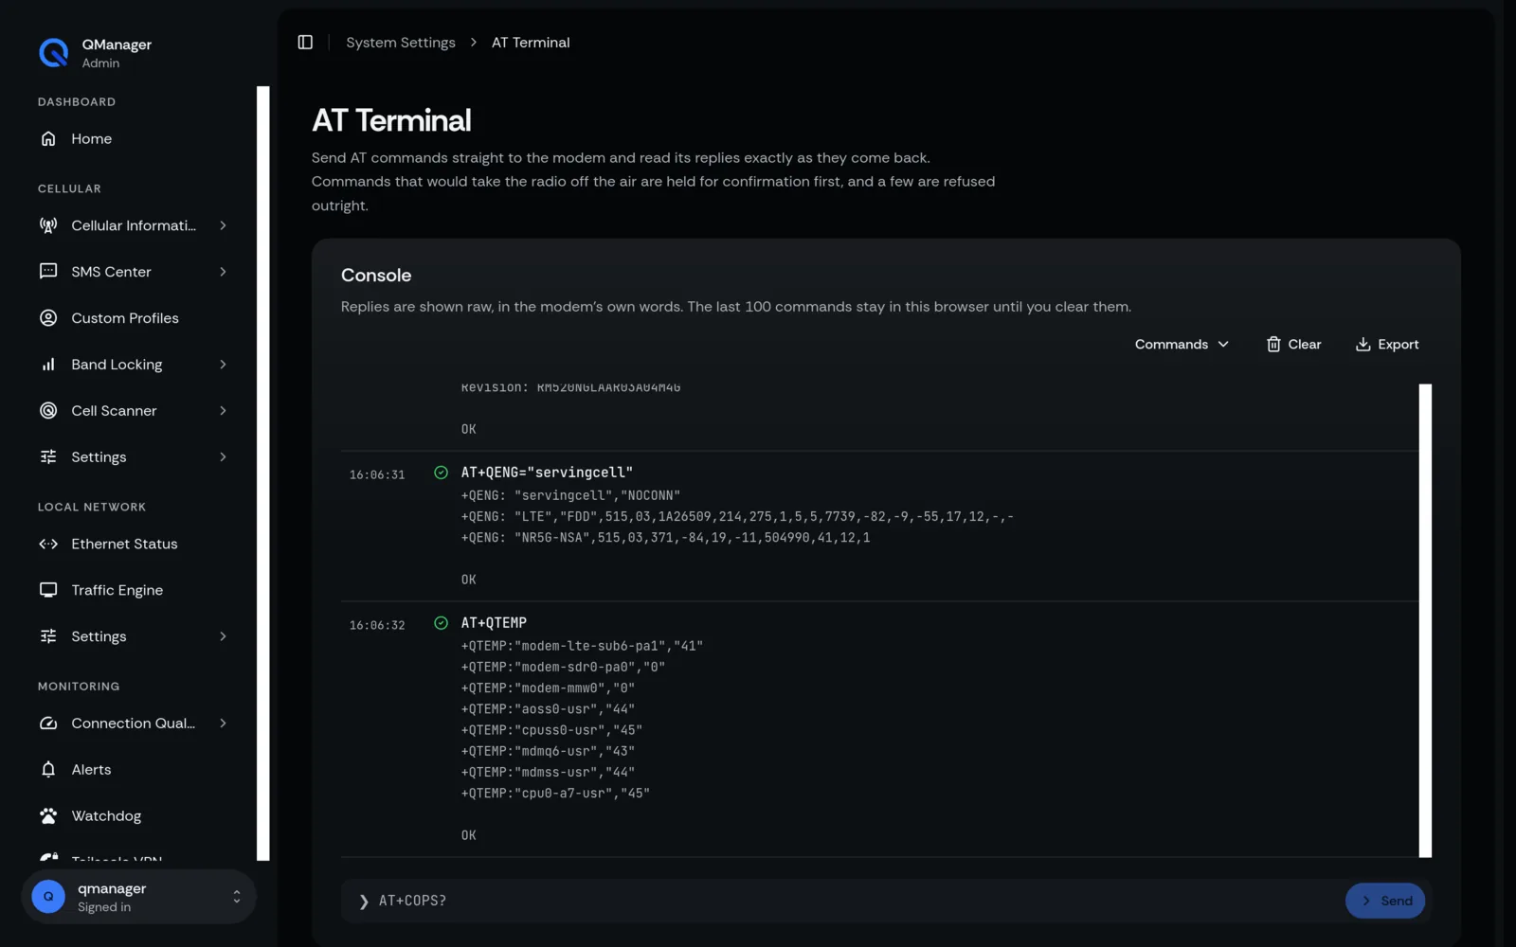Click the System Settings breadcrumb

(401, 43)
